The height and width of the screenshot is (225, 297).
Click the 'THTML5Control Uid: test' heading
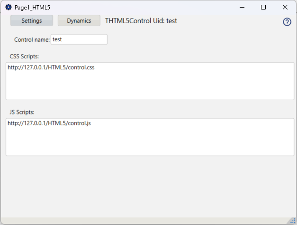pyautogui.click(x=141, y=21)
